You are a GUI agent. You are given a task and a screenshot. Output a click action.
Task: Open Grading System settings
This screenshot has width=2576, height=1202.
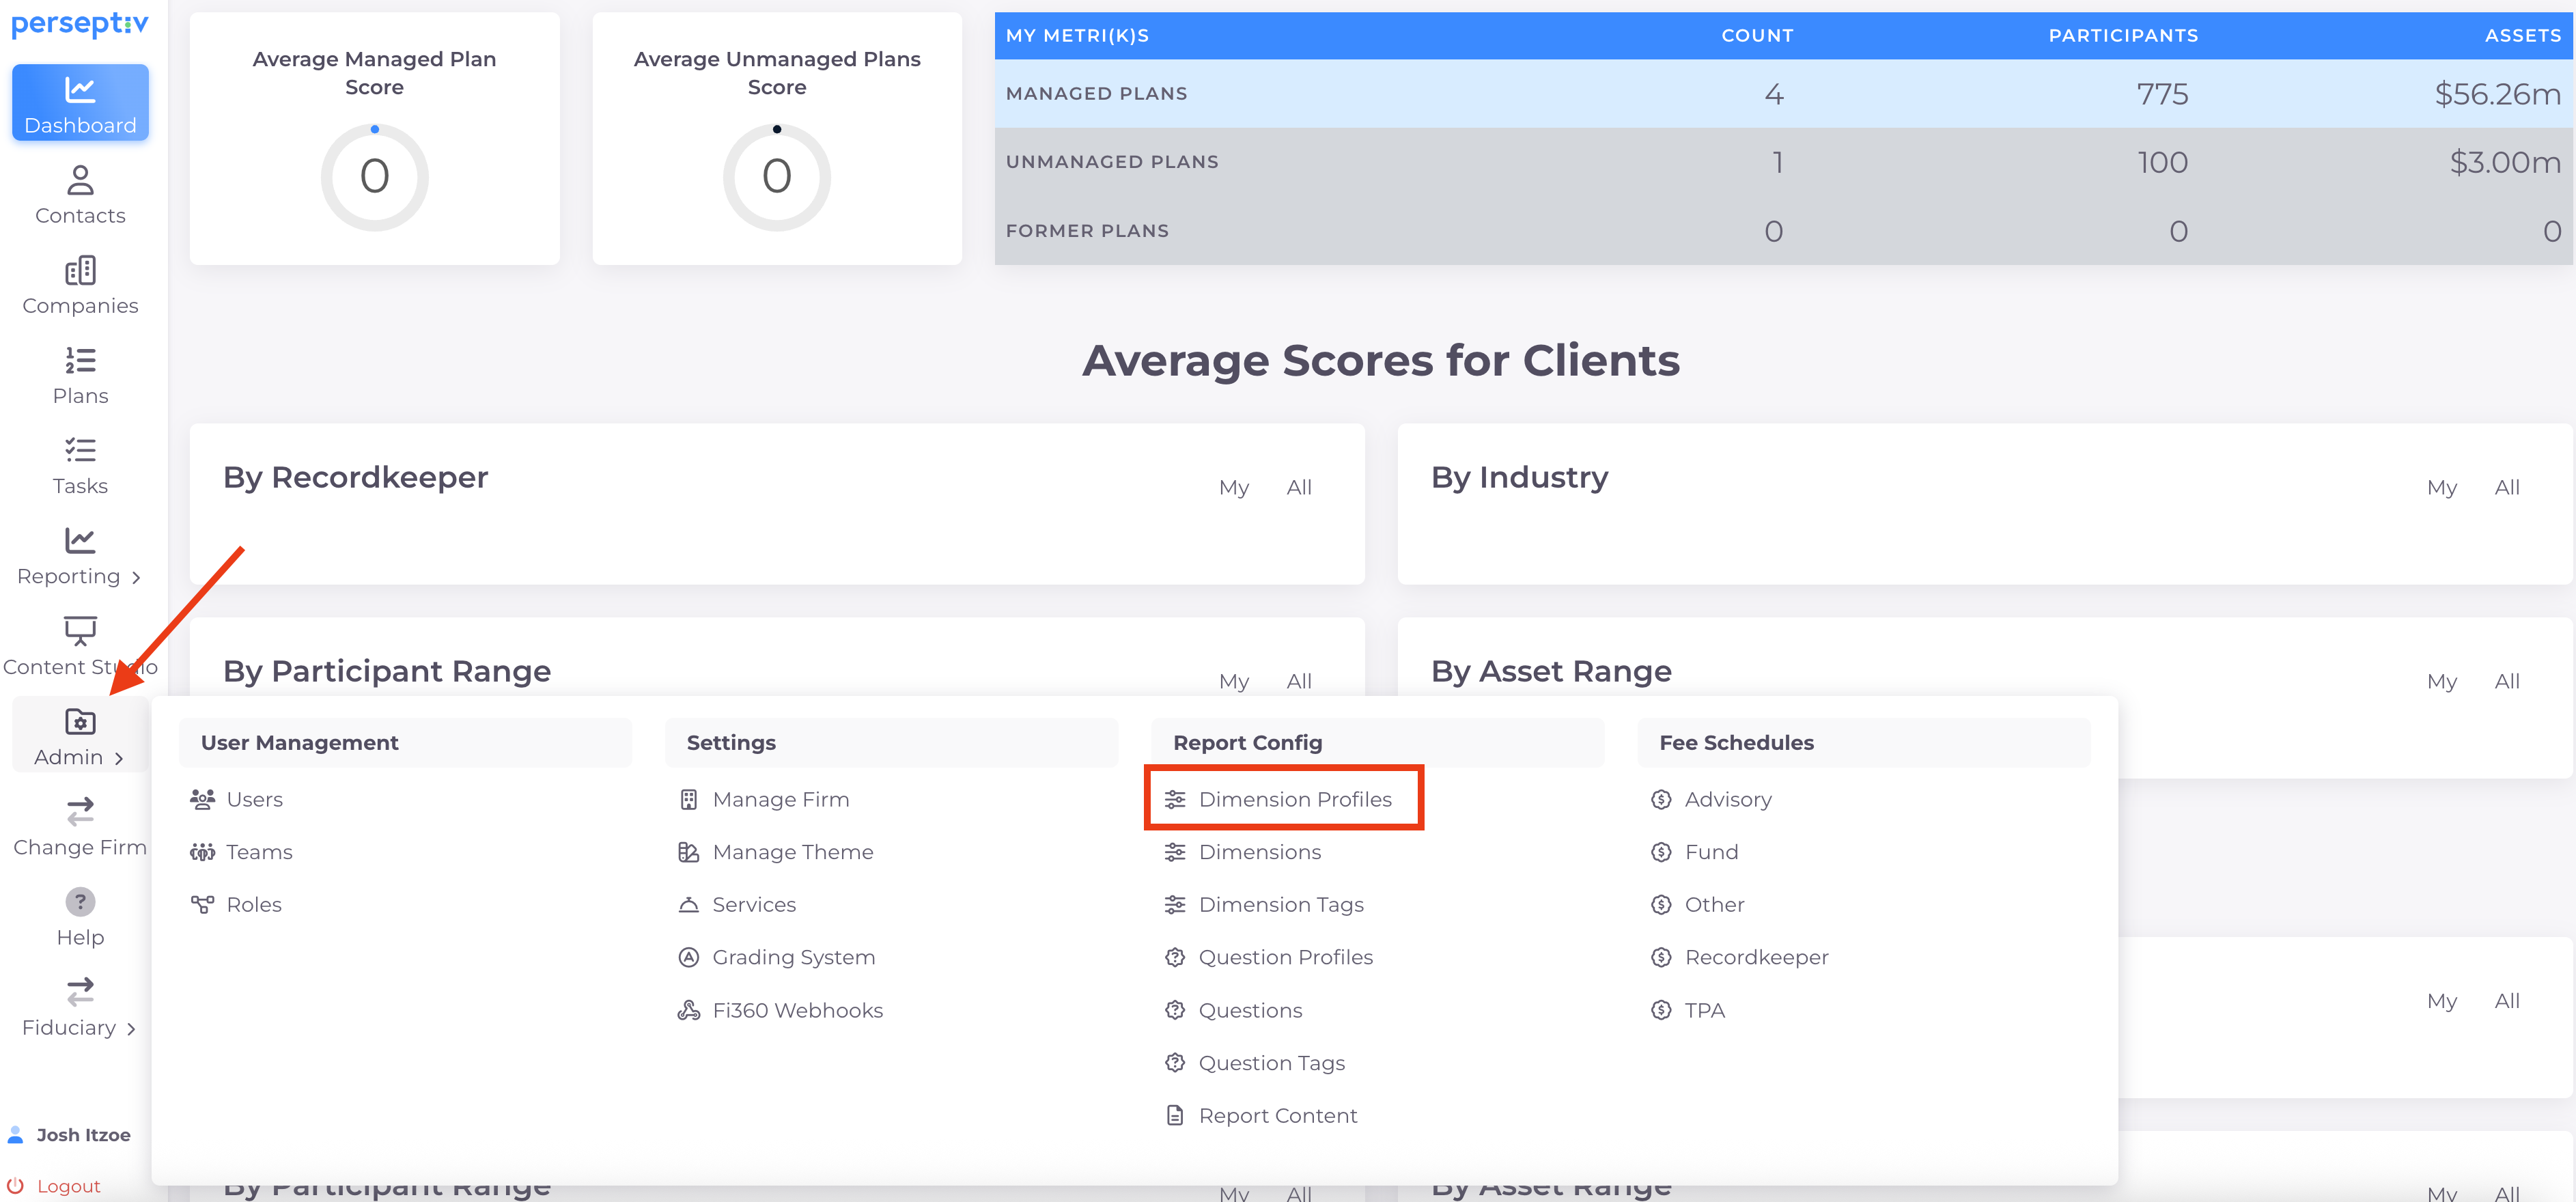(x=793, y=957)
